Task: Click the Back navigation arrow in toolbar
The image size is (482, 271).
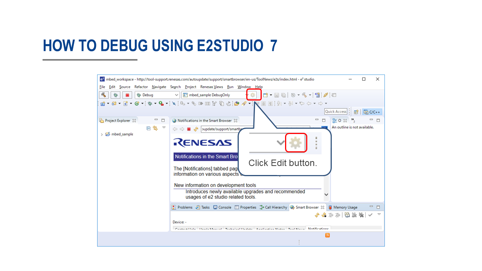Action: (309, 104)
